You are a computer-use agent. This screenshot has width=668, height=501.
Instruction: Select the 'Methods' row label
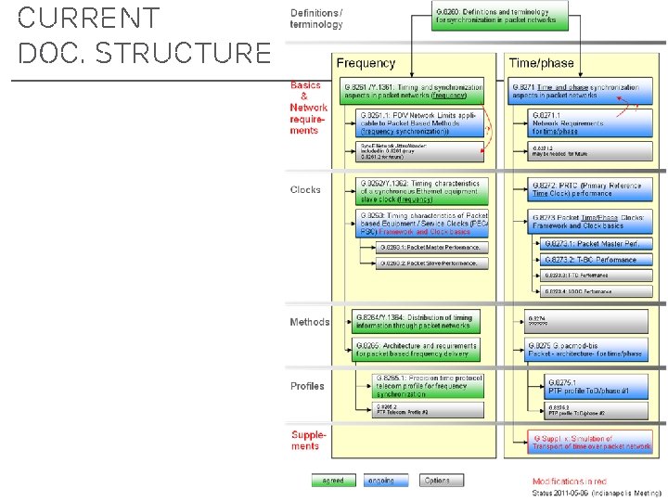point(310,322)
